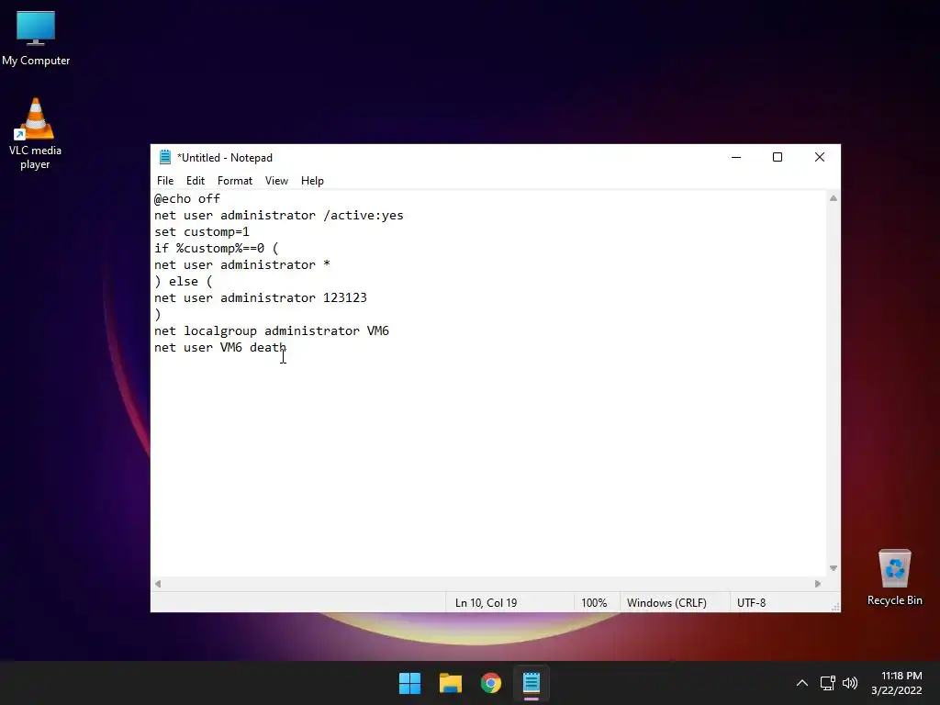Open the File menu in Notepad
This screenshot has width=940, height=705.
click(165, 181)
